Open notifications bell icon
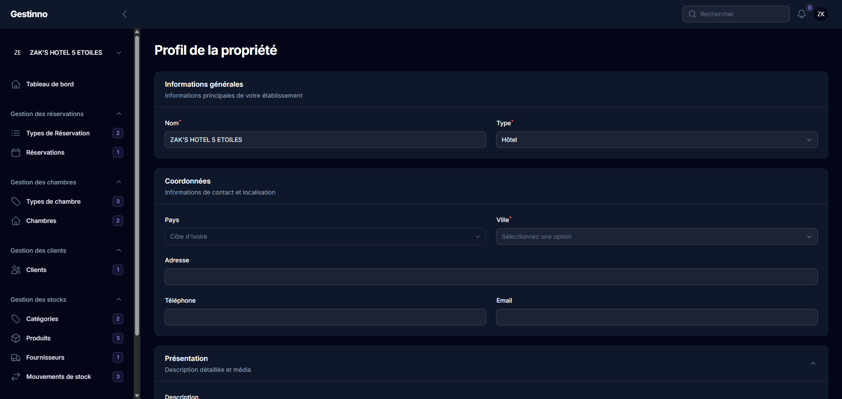 pyautogui.click(x=802, y=14)
